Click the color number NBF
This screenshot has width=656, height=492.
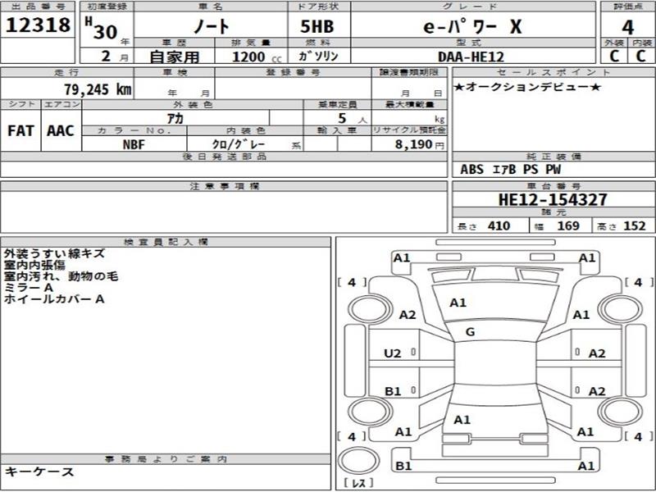tap(134, 145)
